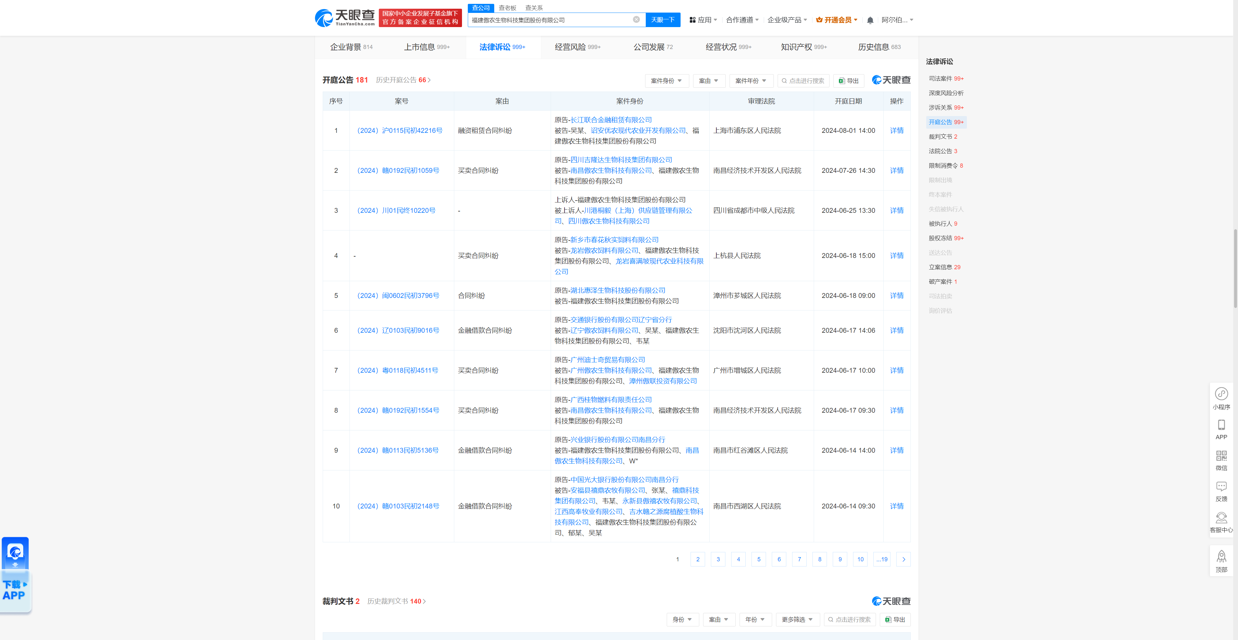Viewport: 1238px width, 640px height.
Task: Click the page vertical scrollbar
Action: [x=1235, y=269]
